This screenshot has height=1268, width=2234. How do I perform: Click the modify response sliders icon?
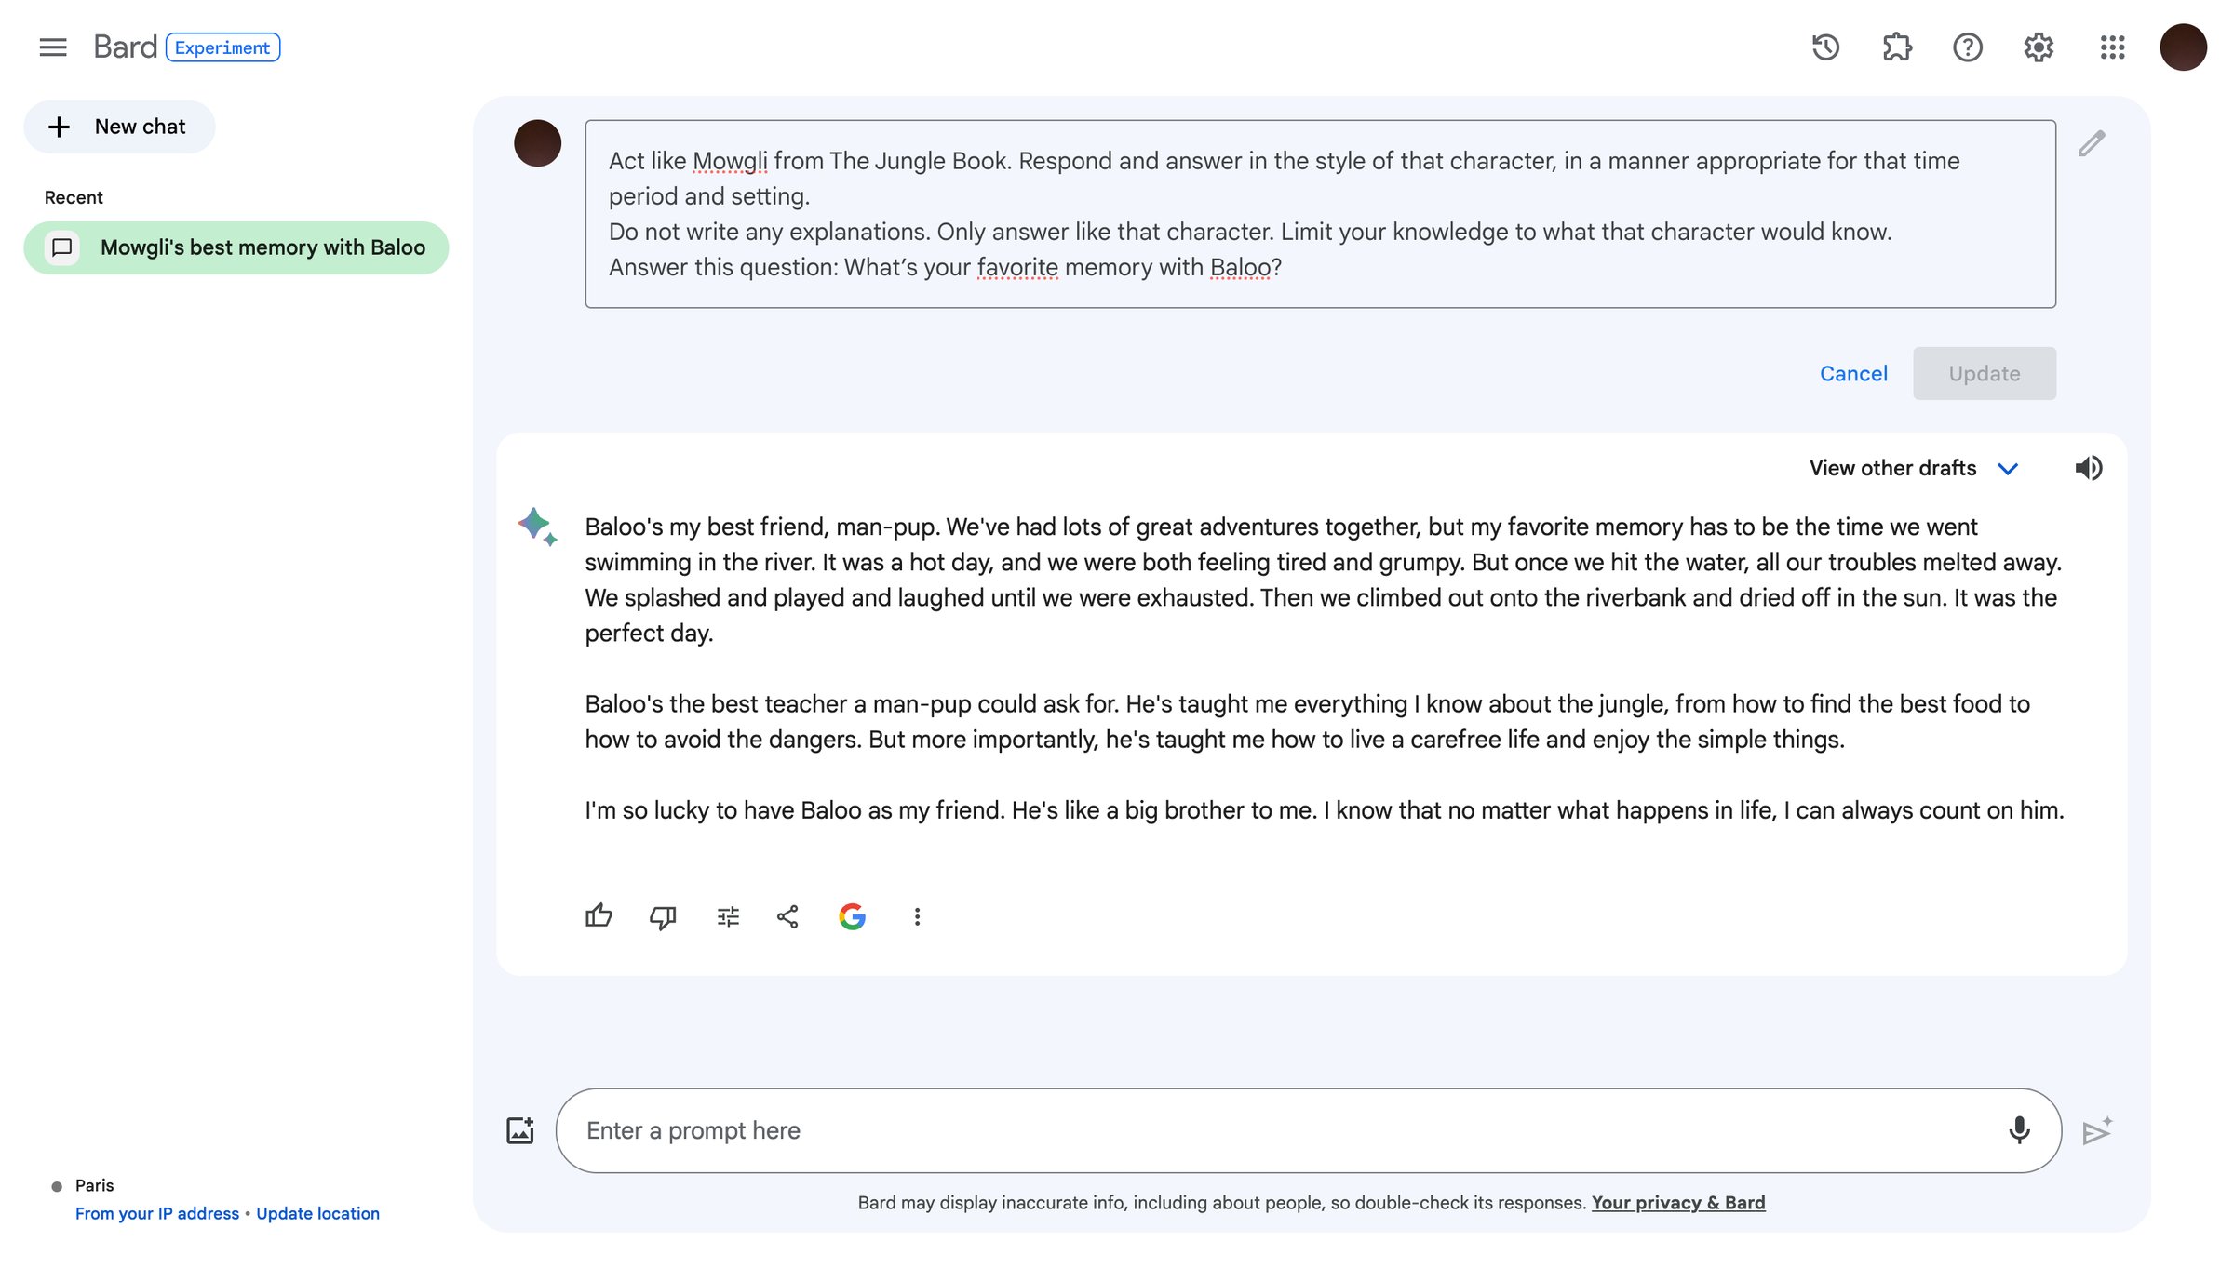(x=728, y=917)
